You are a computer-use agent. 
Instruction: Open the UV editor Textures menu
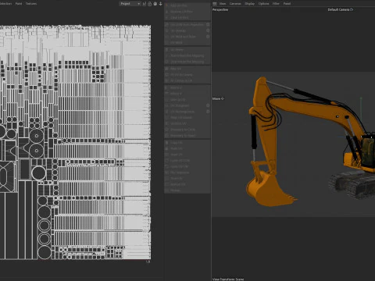tap(31, 4)
